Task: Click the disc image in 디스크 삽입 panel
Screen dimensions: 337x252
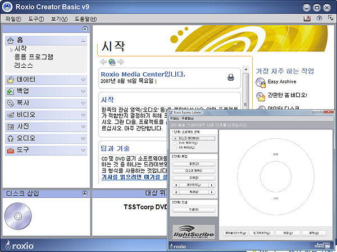Action: click(18, 216)
